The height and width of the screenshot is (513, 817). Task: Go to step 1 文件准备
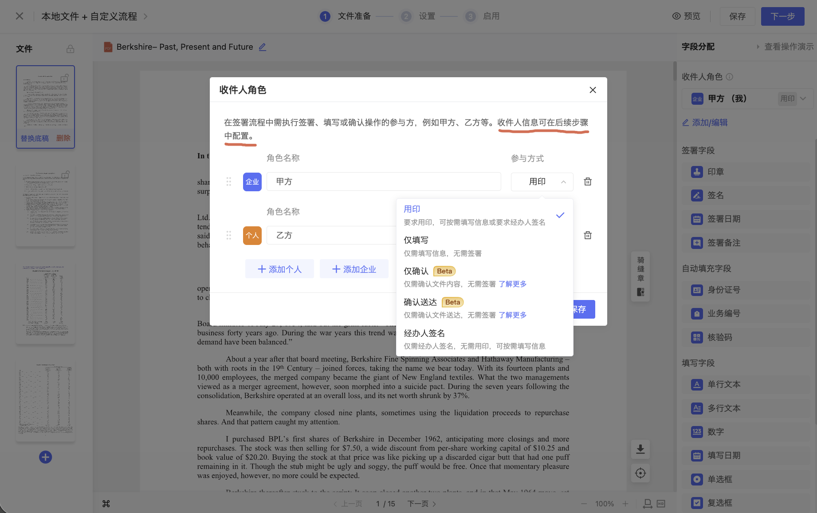(x=346, y=16)
